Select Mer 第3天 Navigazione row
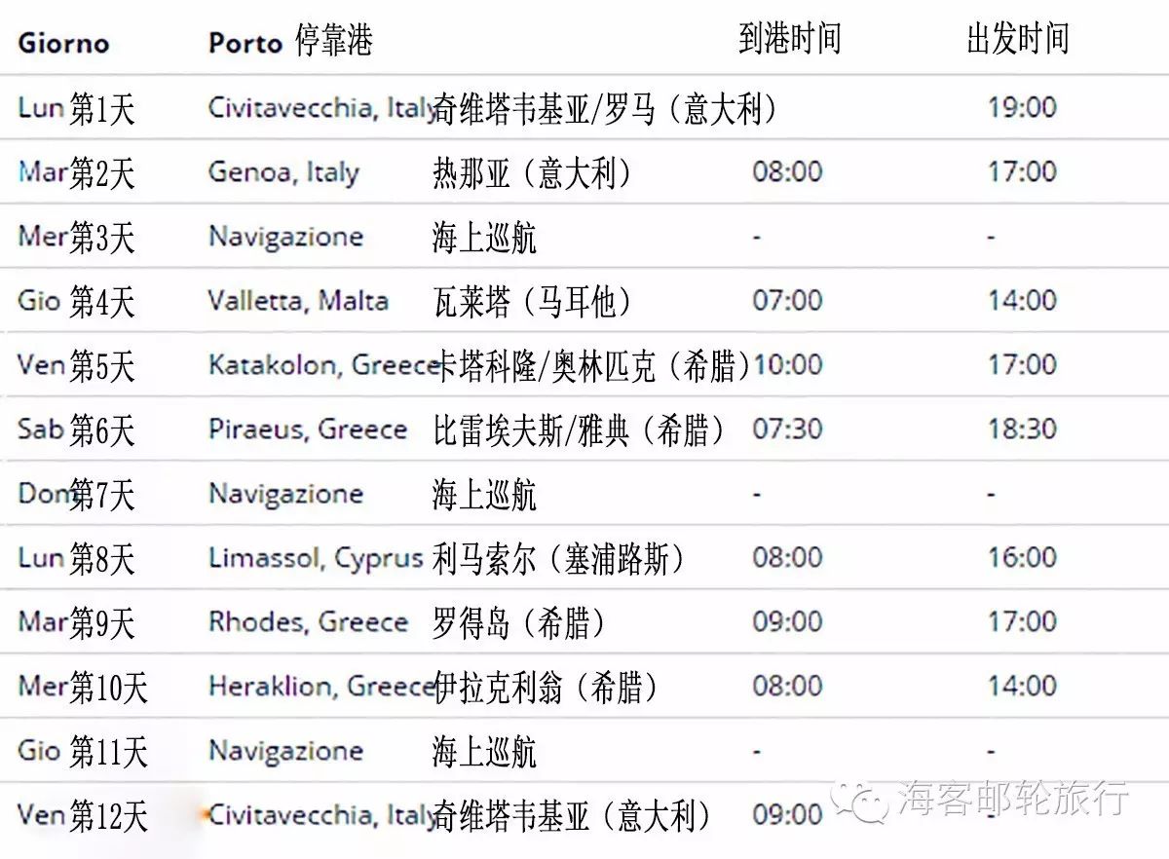 click(584, 236)
